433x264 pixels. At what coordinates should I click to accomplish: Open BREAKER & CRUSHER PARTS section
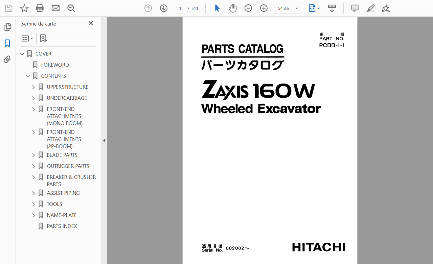(x=71, y=181)
